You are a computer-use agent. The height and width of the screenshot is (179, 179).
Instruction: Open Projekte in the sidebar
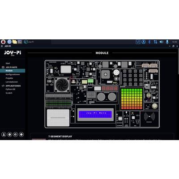pos(9,78)
